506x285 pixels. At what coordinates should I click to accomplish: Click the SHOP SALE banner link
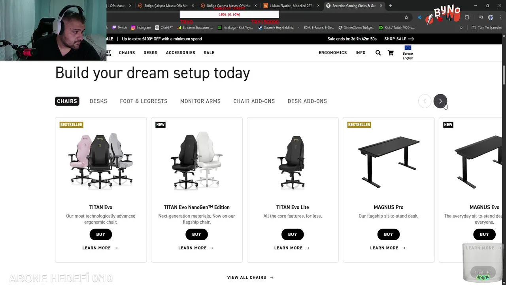[399, 39]
